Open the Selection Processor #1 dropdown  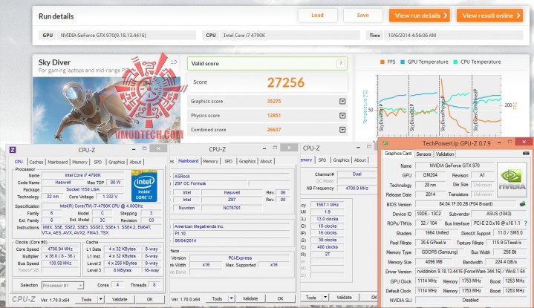tap(62, 285)
